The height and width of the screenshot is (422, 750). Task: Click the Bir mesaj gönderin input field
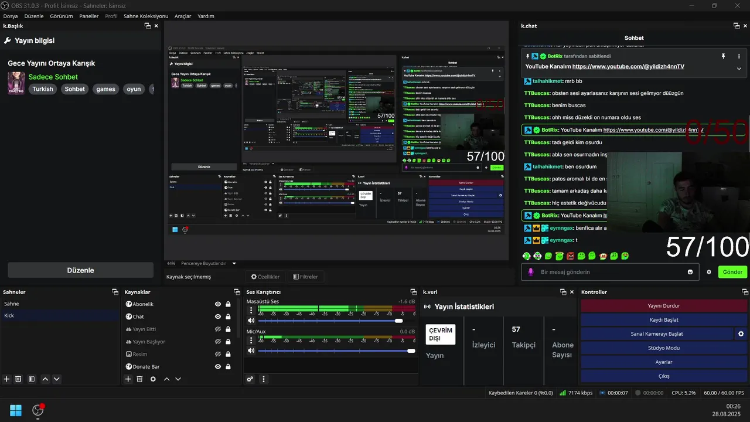tap(609, 272)
